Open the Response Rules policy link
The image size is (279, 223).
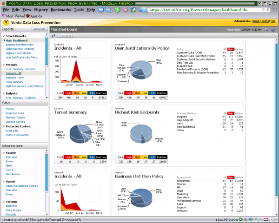pyautogui.click(x=14, y=113)
